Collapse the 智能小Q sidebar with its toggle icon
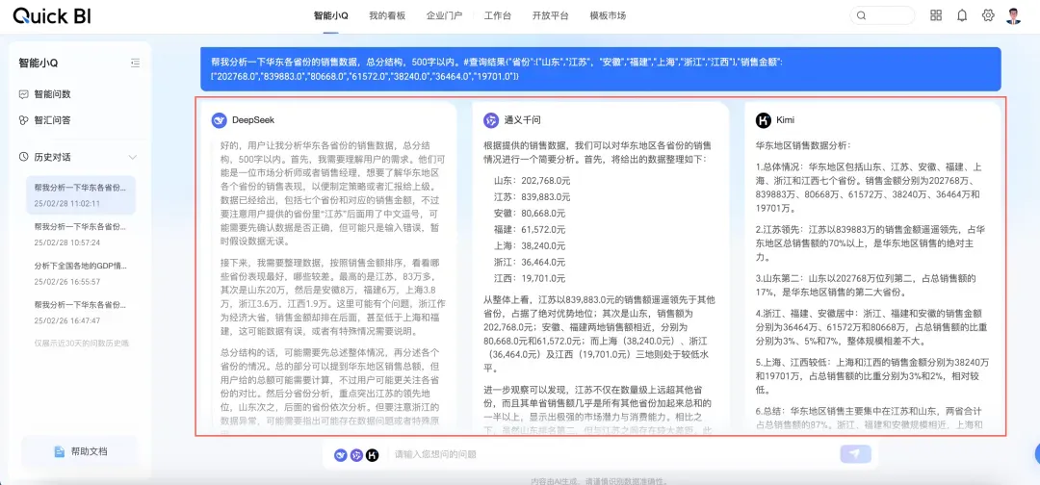Image resolution: width=1040 pixels, height=485 pixels. pyautogui.click(x=136, y=63)
